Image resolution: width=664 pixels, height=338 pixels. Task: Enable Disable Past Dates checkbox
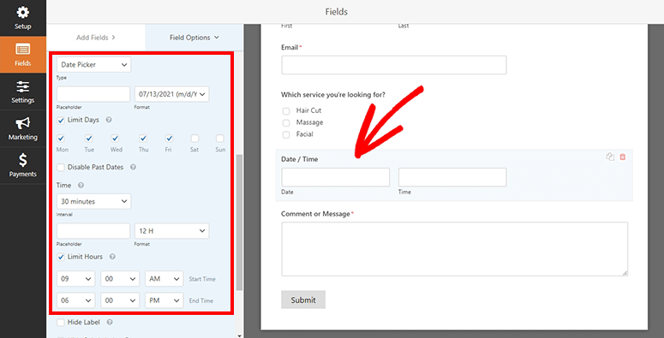(61, 168)
